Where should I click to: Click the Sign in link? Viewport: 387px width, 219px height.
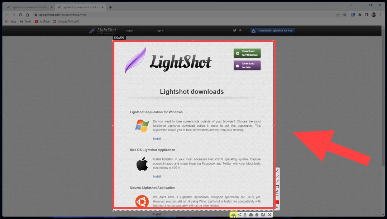(x=160, y=31)
